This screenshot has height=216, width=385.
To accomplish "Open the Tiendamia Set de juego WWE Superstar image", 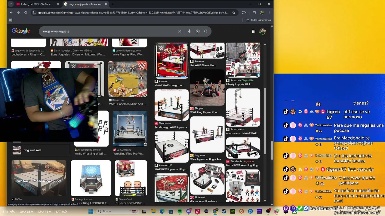I will 171,105.
